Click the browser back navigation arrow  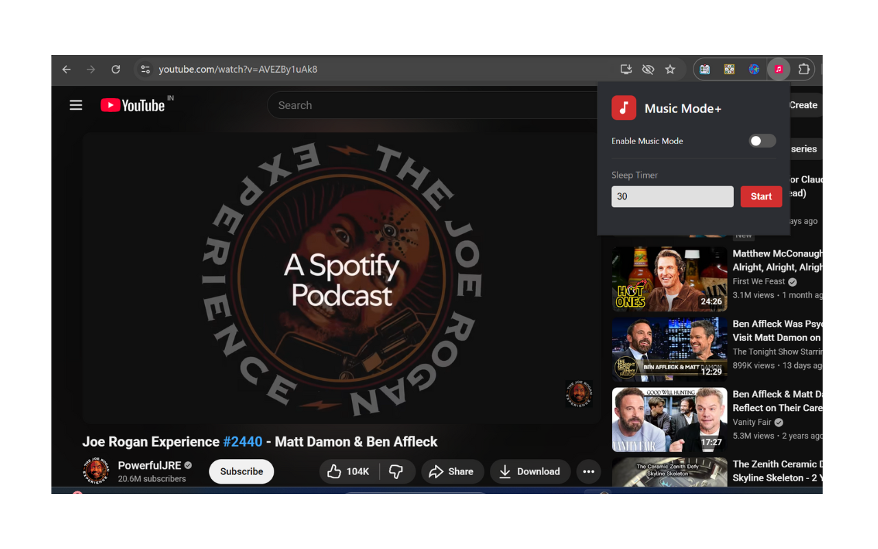[x=66, y=69]
